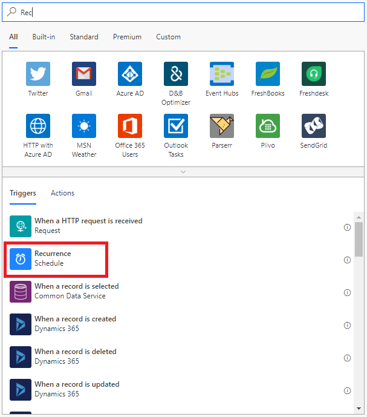This screenshot has width=367, height=417.
Task: Open the FreshBooks connector
Action: click(268, 74)
